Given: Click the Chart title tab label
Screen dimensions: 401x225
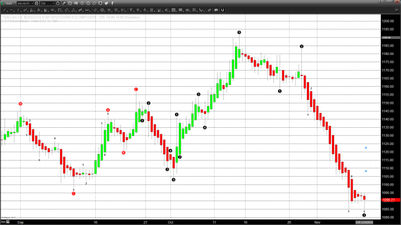Looking at the screenshot, I should [x=9, y=3].
